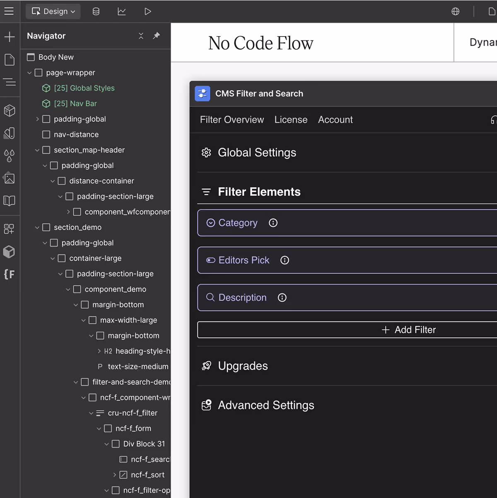Click the Global Settings gear icon
The height and width of the screenshot is (498, 497).
click(206, 153)
